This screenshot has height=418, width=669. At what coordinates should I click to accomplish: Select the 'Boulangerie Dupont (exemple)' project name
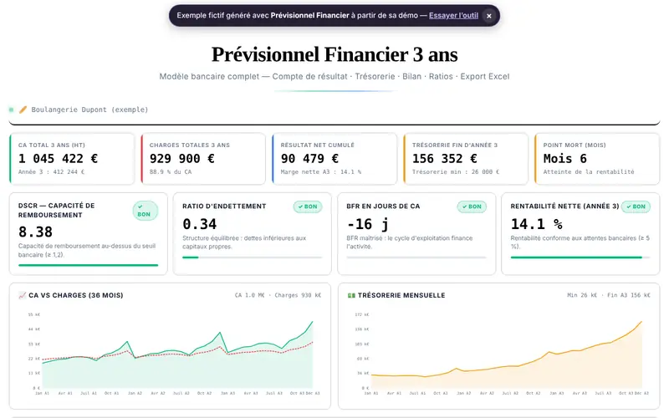89,110
